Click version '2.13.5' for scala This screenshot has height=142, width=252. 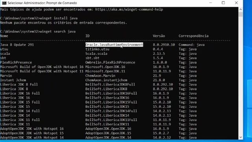pyautogui.click(x=159, y=54)
